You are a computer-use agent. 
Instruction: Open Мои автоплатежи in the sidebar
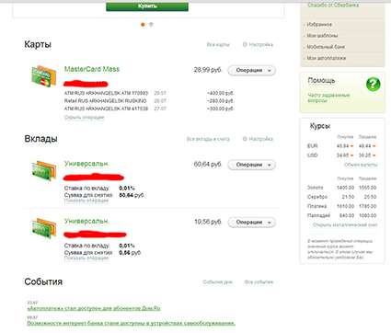(x=327, y=58)
